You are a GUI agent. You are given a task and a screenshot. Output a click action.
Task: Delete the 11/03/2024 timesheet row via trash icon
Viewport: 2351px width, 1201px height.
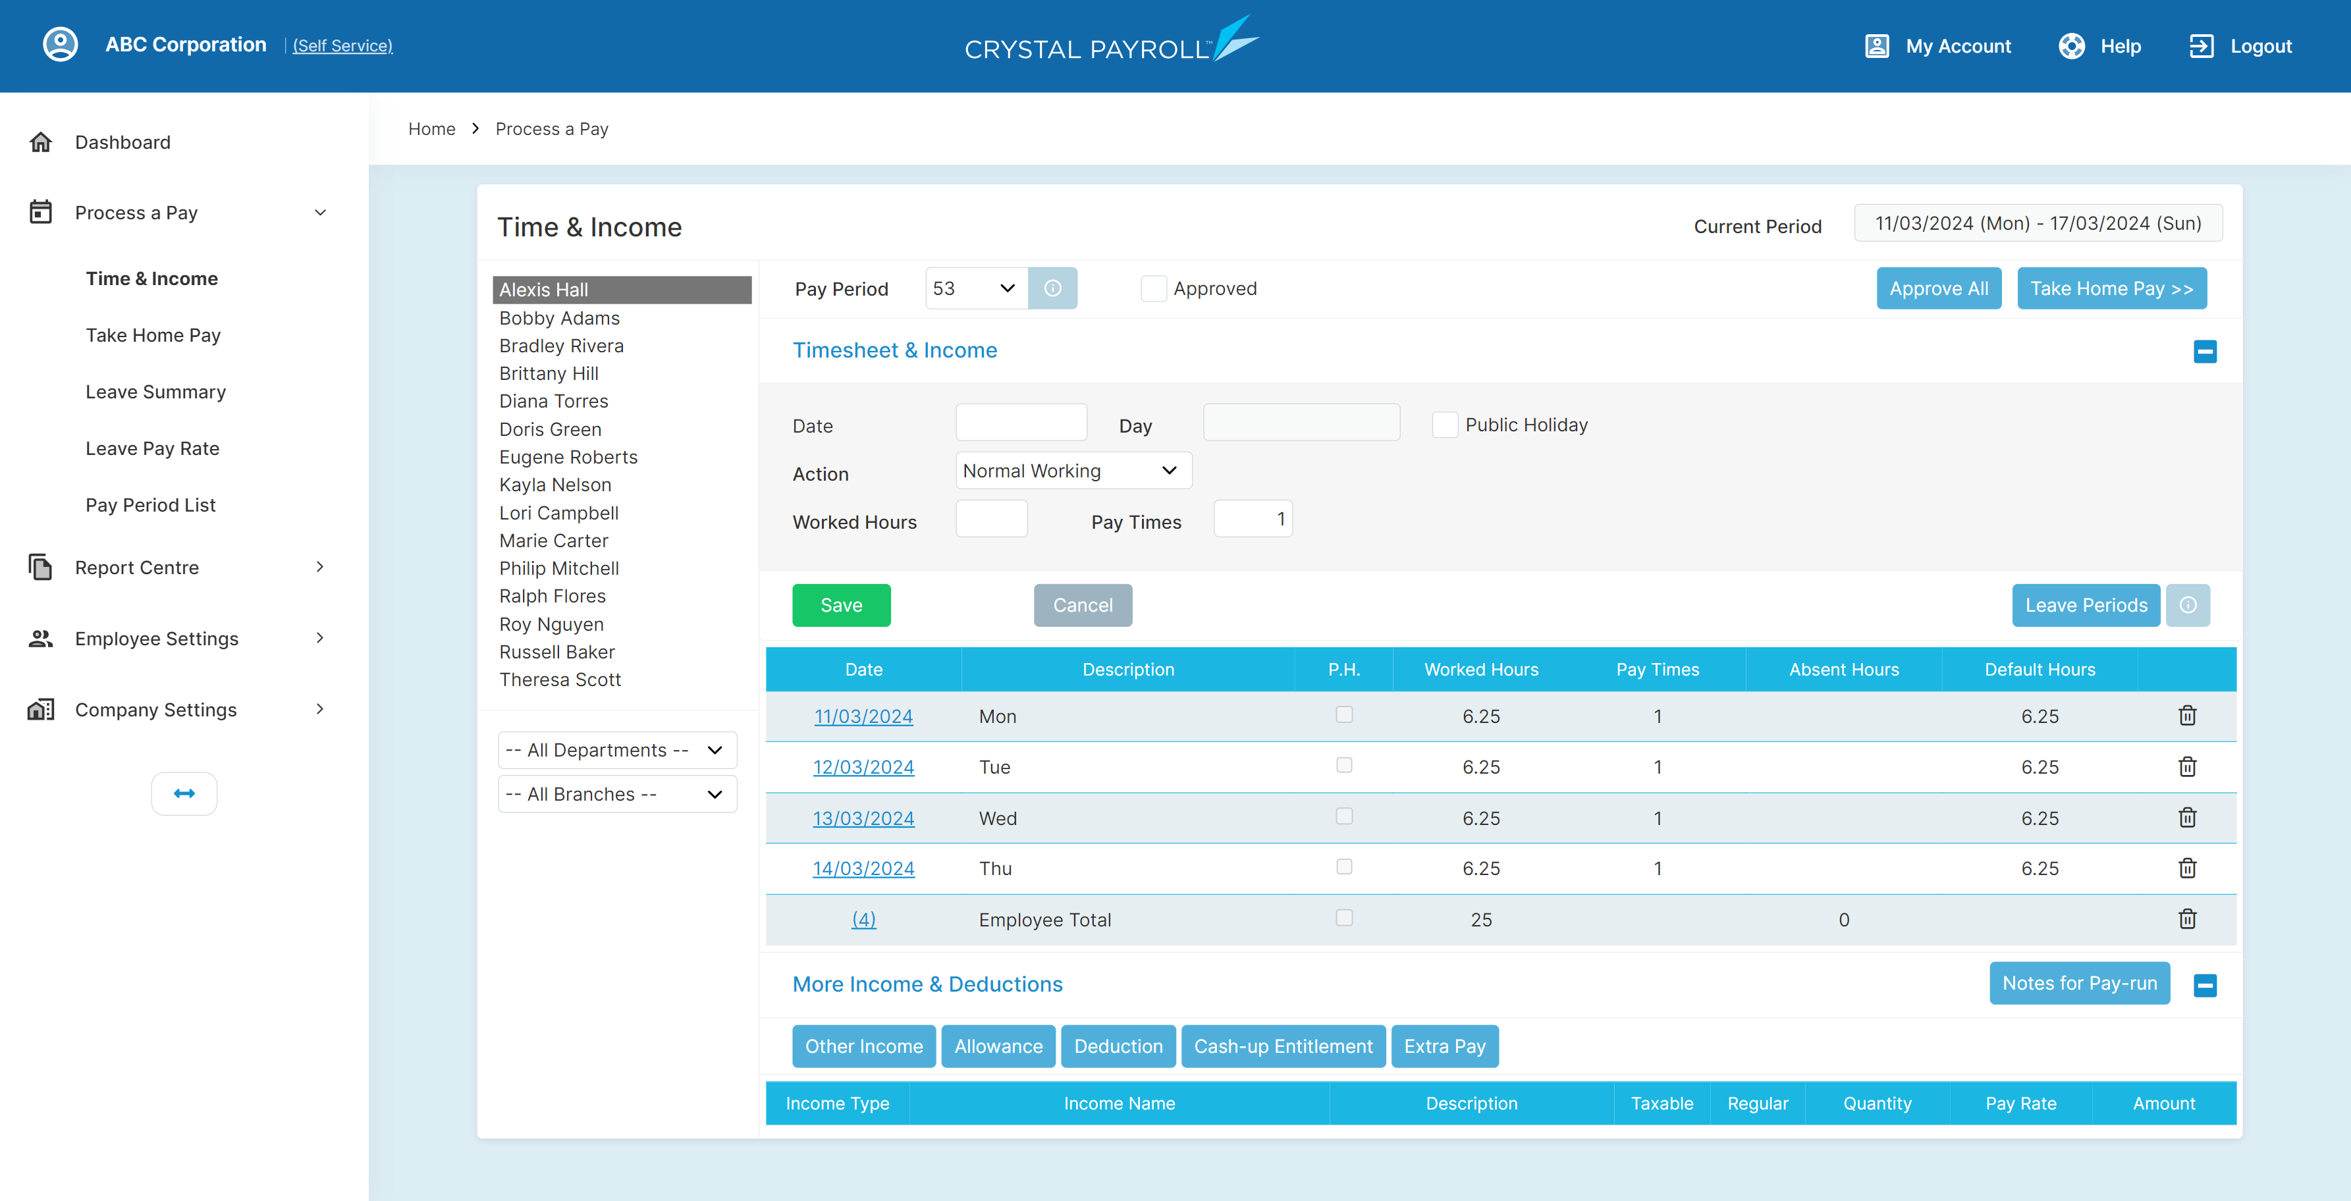[x=2187, y=716]
